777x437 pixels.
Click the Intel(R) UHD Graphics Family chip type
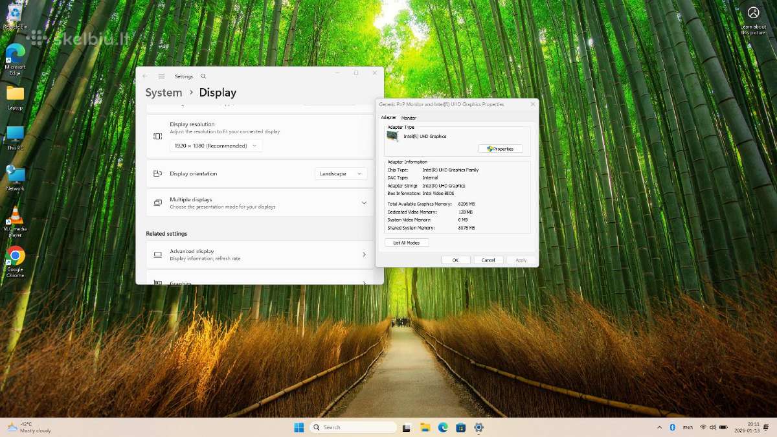click(x=451, y=170)
